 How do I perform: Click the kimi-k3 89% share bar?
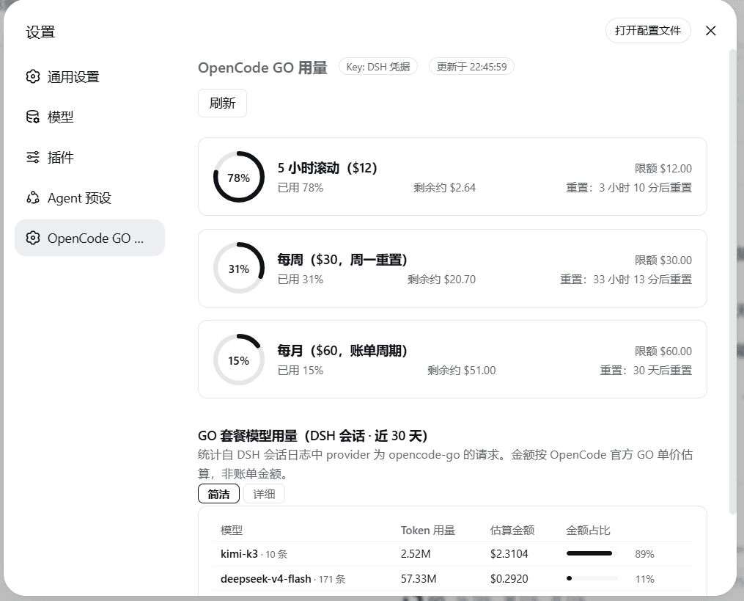[592, 553]
